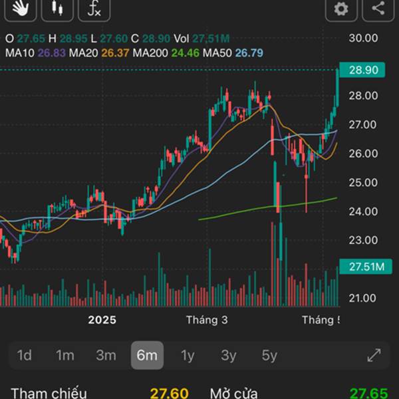Viewport: 399px width, 399px height.
Task: Click the 27.00 price axis label
Action: point(362,125)
